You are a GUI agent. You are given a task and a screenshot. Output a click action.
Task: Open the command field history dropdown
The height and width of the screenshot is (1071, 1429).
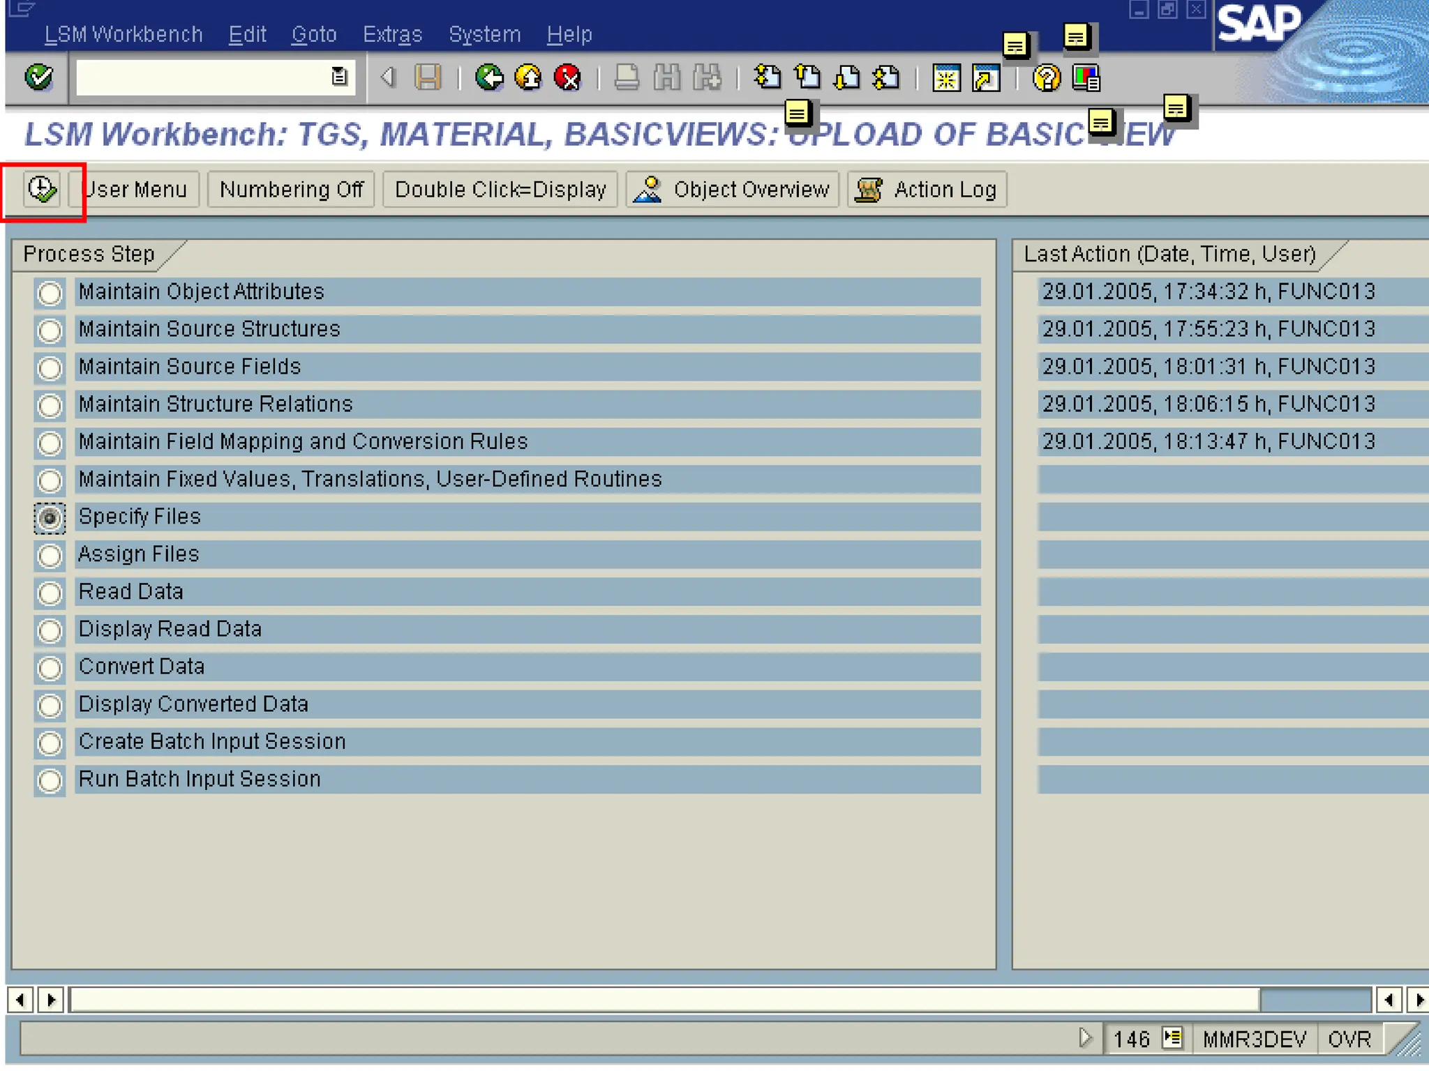point(339,77)
